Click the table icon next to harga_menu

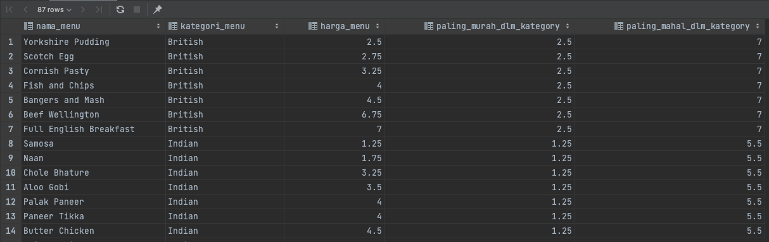click(x=313, y=27)
